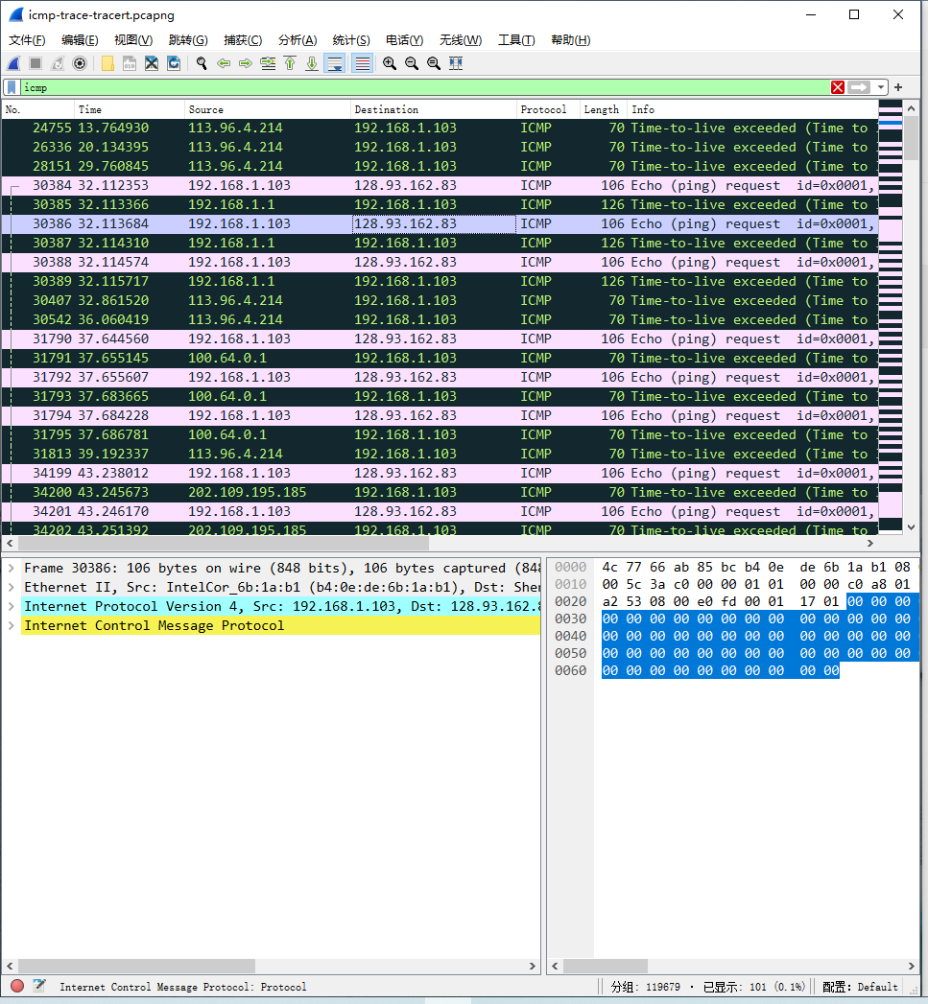Toggle packet list colorization

(362, 63)
